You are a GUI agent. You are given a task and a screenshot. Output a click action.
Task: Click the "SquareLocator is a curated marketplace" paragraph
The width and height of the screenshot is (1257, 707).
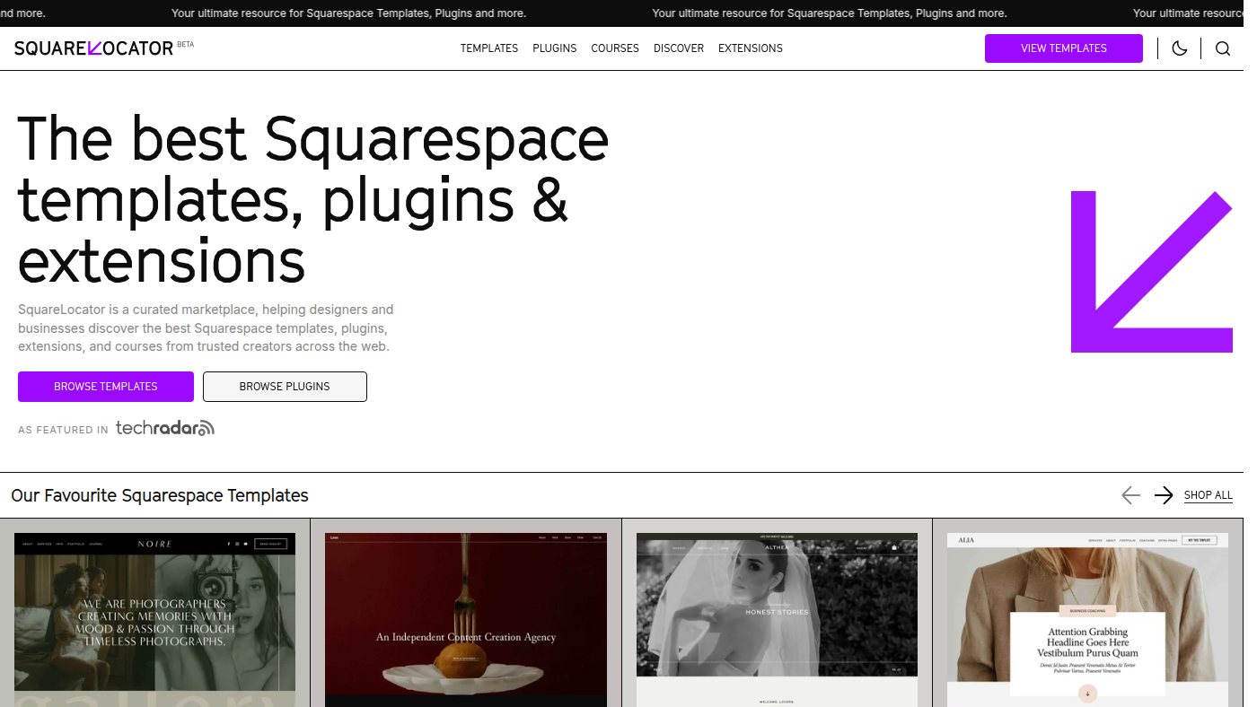(206, 327)
